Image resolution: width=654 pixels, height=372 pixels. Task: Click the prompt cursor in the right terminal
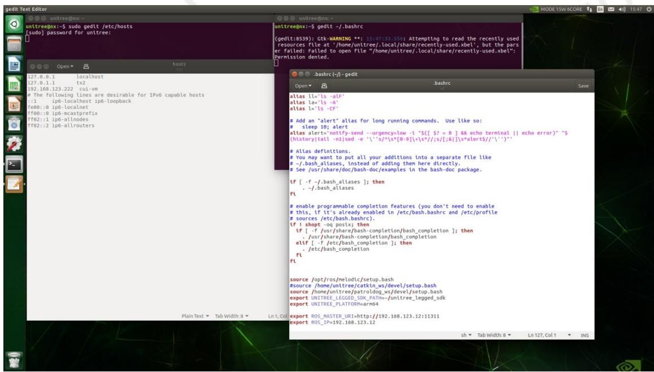[x=276, y=63]
